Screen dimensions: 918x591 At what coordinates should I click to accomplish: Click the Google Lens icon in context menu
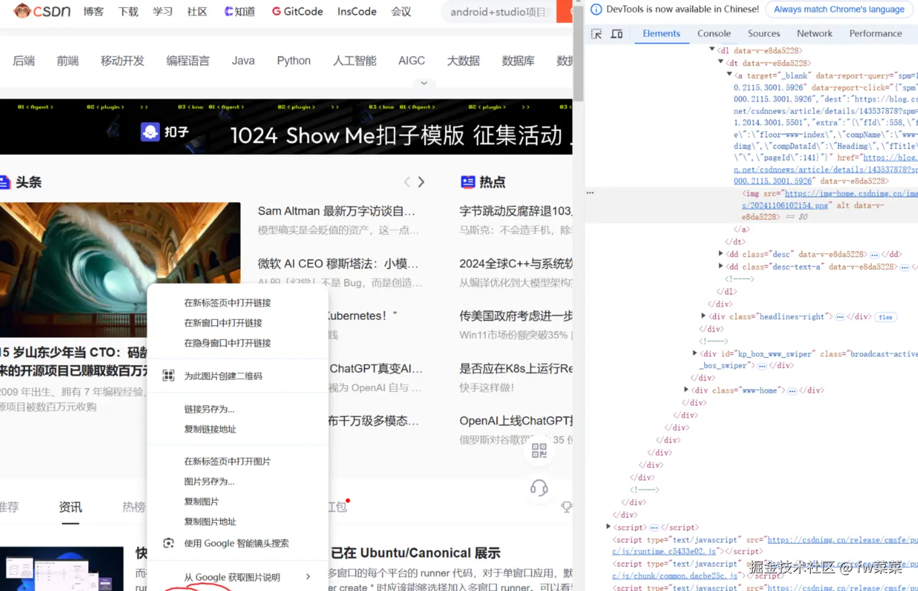[168, 543]
